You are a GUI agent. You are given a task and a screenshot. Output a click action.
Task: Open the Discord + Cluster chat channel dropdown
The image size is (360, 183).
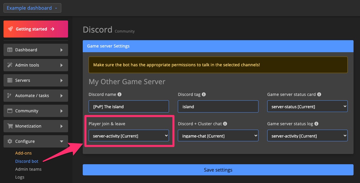coord(218,135)
